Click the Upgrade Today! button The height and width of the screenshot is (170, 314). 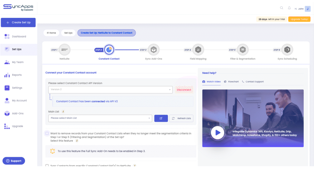point(299,19)
